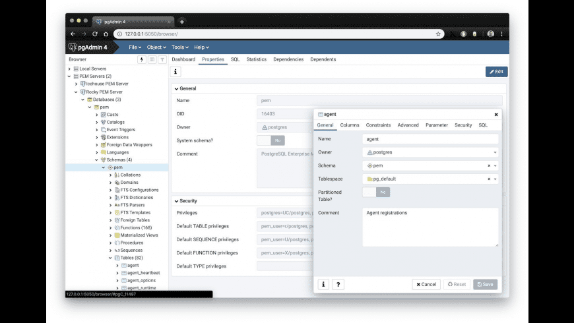
Task: Open the Help menu
Action: click(201, 47)
